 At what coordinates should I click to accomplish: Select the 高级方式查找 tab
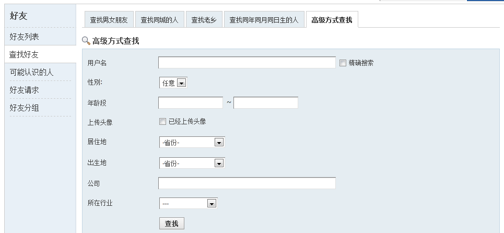tap(332, 20)
